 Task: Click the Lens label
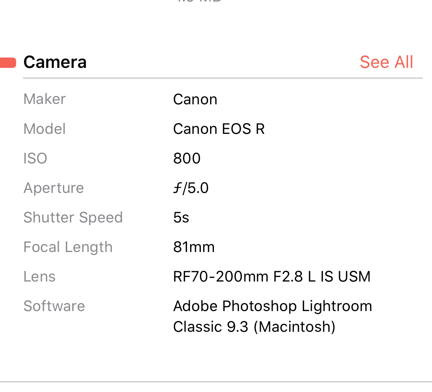pos(40,277)
